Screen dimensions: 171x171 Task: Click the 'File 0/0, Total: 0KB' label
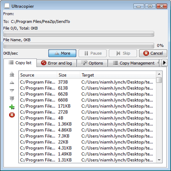click(21, 28)
